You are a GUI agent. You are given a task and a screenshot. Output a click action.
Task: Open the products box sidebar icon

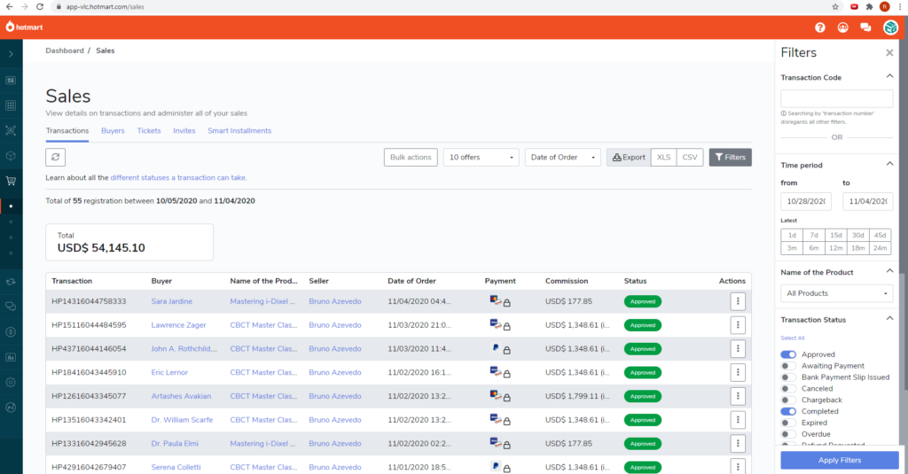coord(11,156)
